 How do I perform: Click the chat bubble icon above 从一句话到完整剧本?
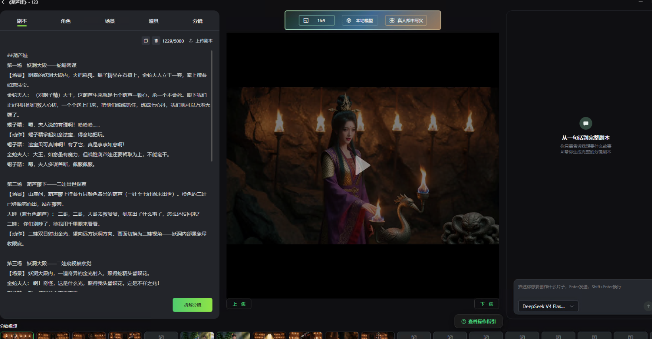[x=586, y=123]
